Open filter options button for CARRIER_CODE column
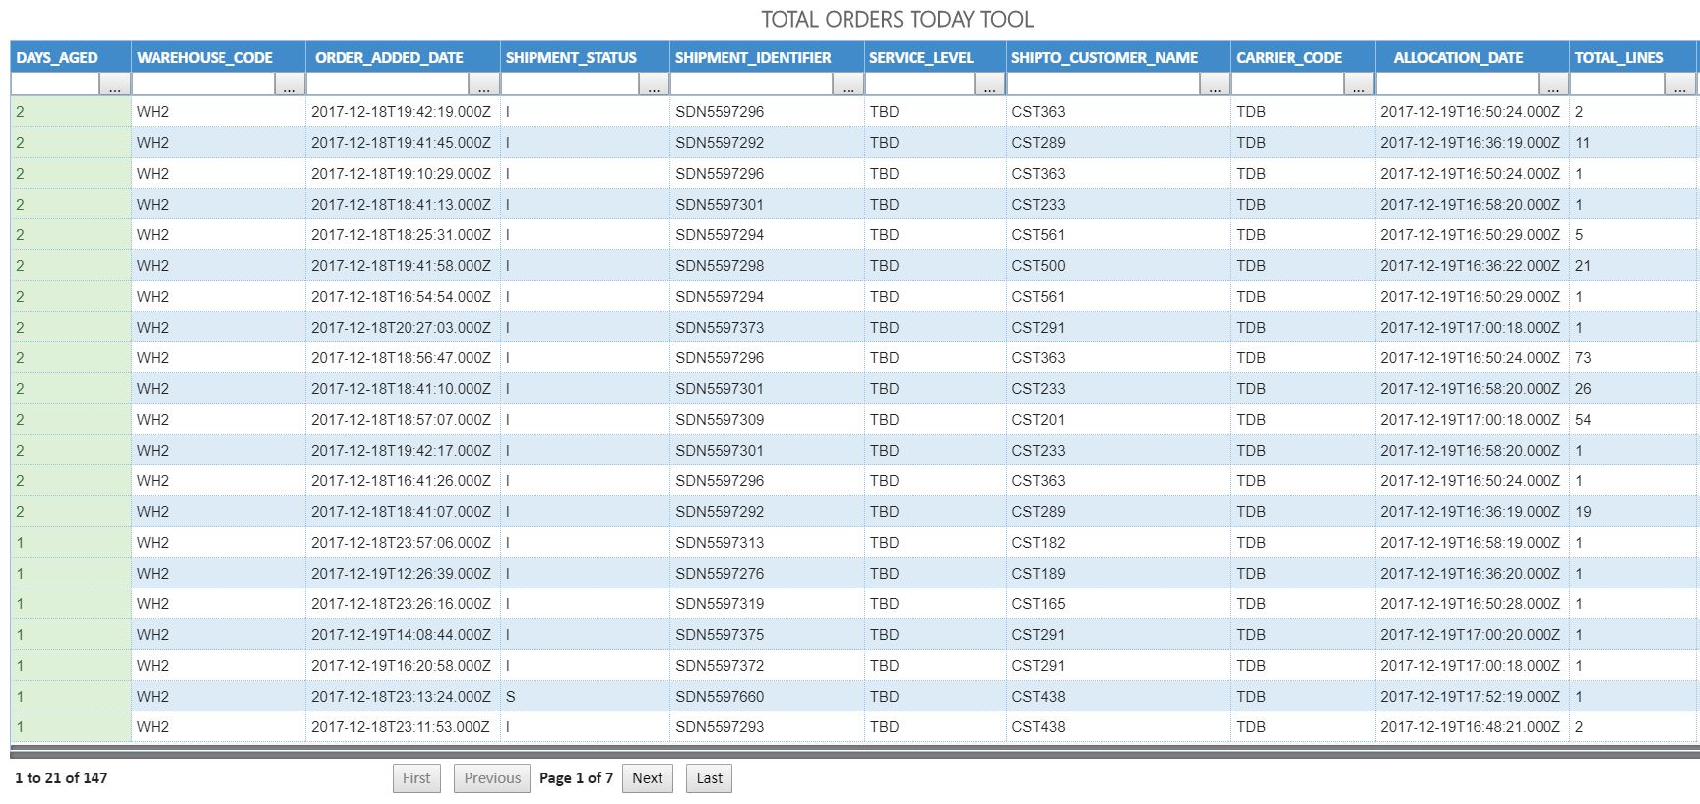The image size is (1700, 804). [x=1358, y=87]
